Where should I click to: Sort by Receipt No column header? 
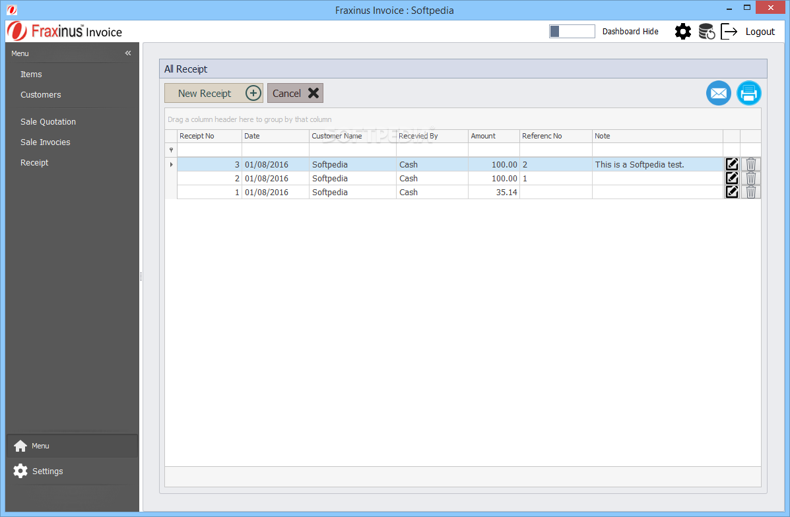[210, 136]
